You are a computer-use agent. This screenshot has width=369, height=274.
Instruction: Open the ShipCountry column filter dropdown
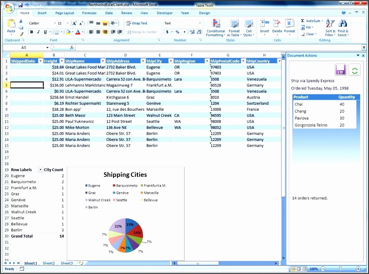[279, 61]
